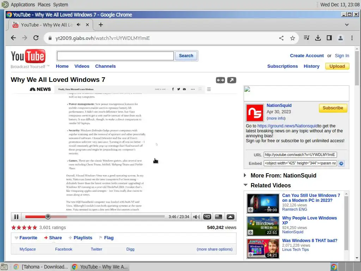Focus the YouTube search input field
The width and height of the screenshot is (361, 271).
tap(115, 56)
